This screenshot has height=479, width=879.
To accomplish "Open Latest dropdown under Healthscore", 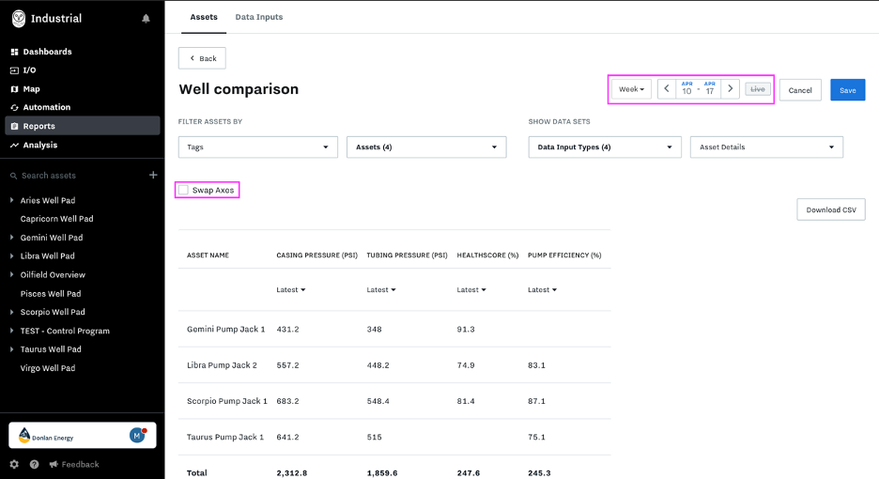I will pos(471,290).
